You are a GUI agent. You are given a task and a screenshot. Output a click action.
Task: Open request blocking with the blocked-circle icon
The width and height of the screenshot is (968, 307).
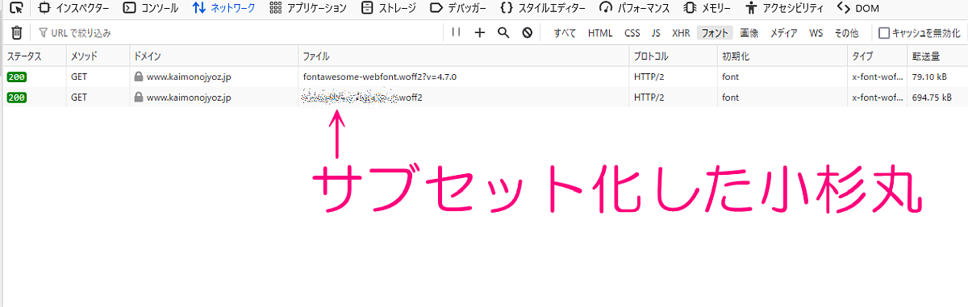(527, 33)
